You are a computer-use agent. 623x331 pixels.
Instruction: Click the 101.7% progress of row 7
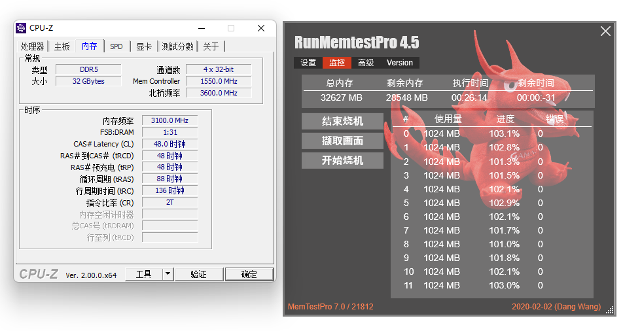[504, 230]
